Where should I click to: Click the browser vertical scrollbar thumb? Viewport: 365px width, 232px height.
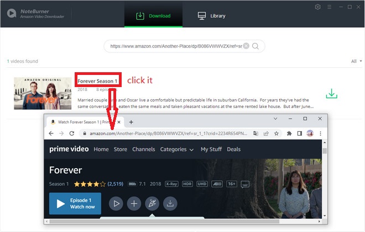(325, 151)
